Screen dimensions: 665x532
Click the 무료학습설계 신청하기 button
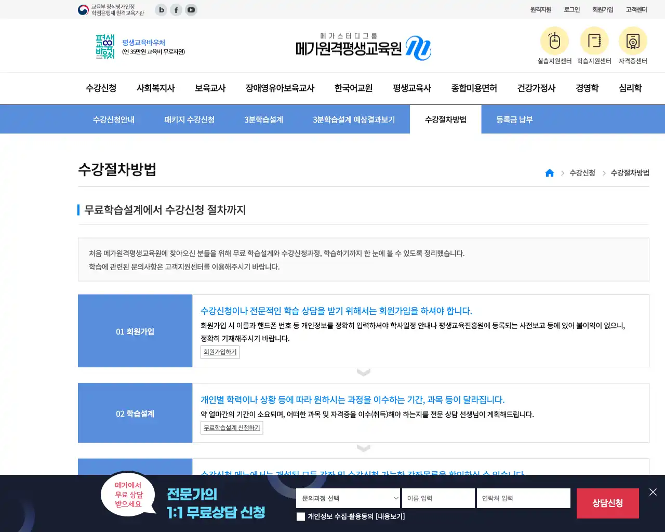click(231, 428)
